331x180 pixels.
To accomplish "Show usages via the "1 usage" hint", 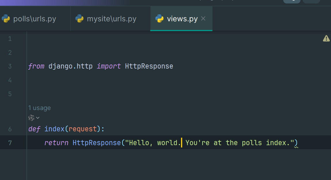I will click(39, 108).
